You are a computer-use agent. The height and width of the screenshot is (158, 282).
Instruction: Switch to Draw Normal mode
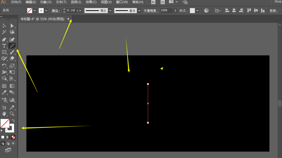coord(3,143)
